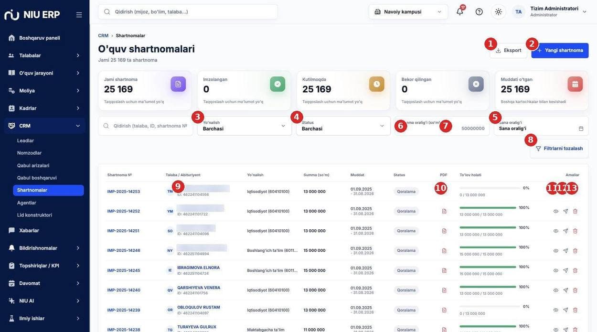
Task: Collapse the CRM sidebar section
Action: point(45,126)
